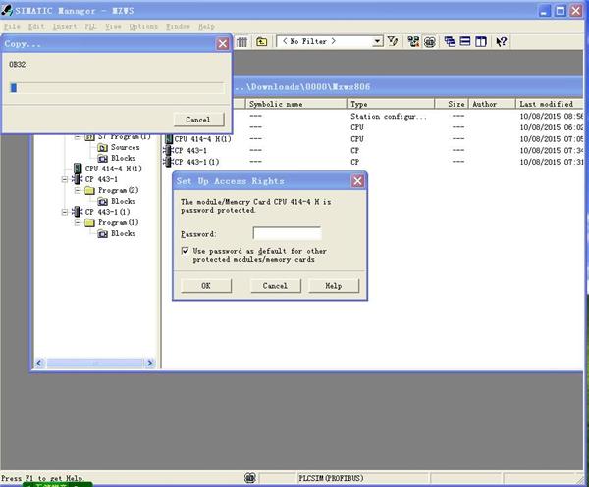The height and width of the screenshot is (487, 589).
Task: Toggle Use password as default checkbox
Action: [x=185, y=251]
